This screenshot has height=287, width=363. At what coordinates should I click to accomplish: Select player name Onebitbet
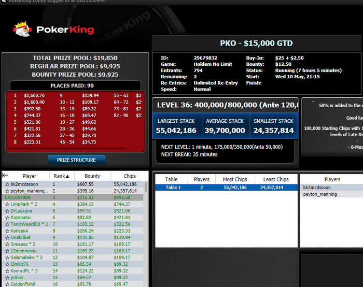tap(21, 237)
